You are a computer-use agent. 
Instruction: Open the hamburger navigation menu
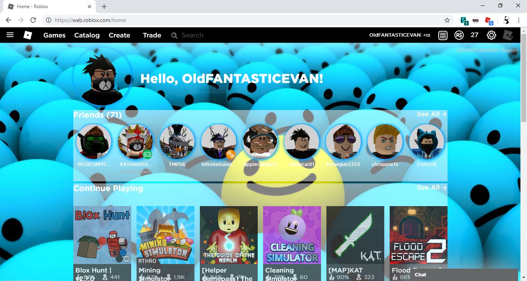coord(10,35)
